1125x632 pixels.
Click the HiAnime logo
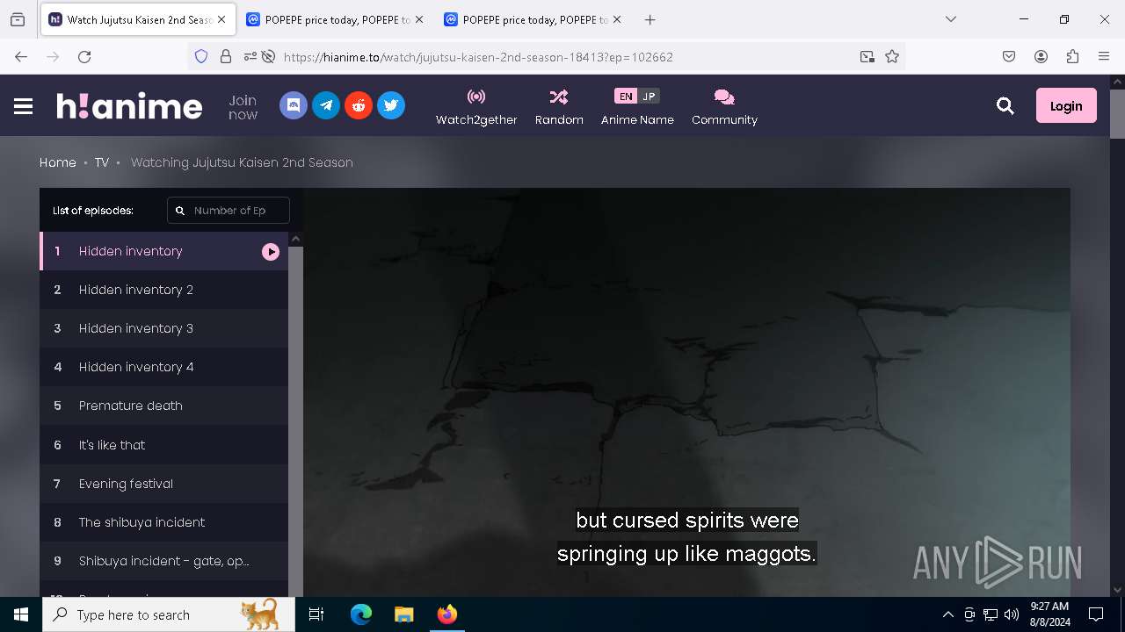pyautogui.click(x=129, y=106)
